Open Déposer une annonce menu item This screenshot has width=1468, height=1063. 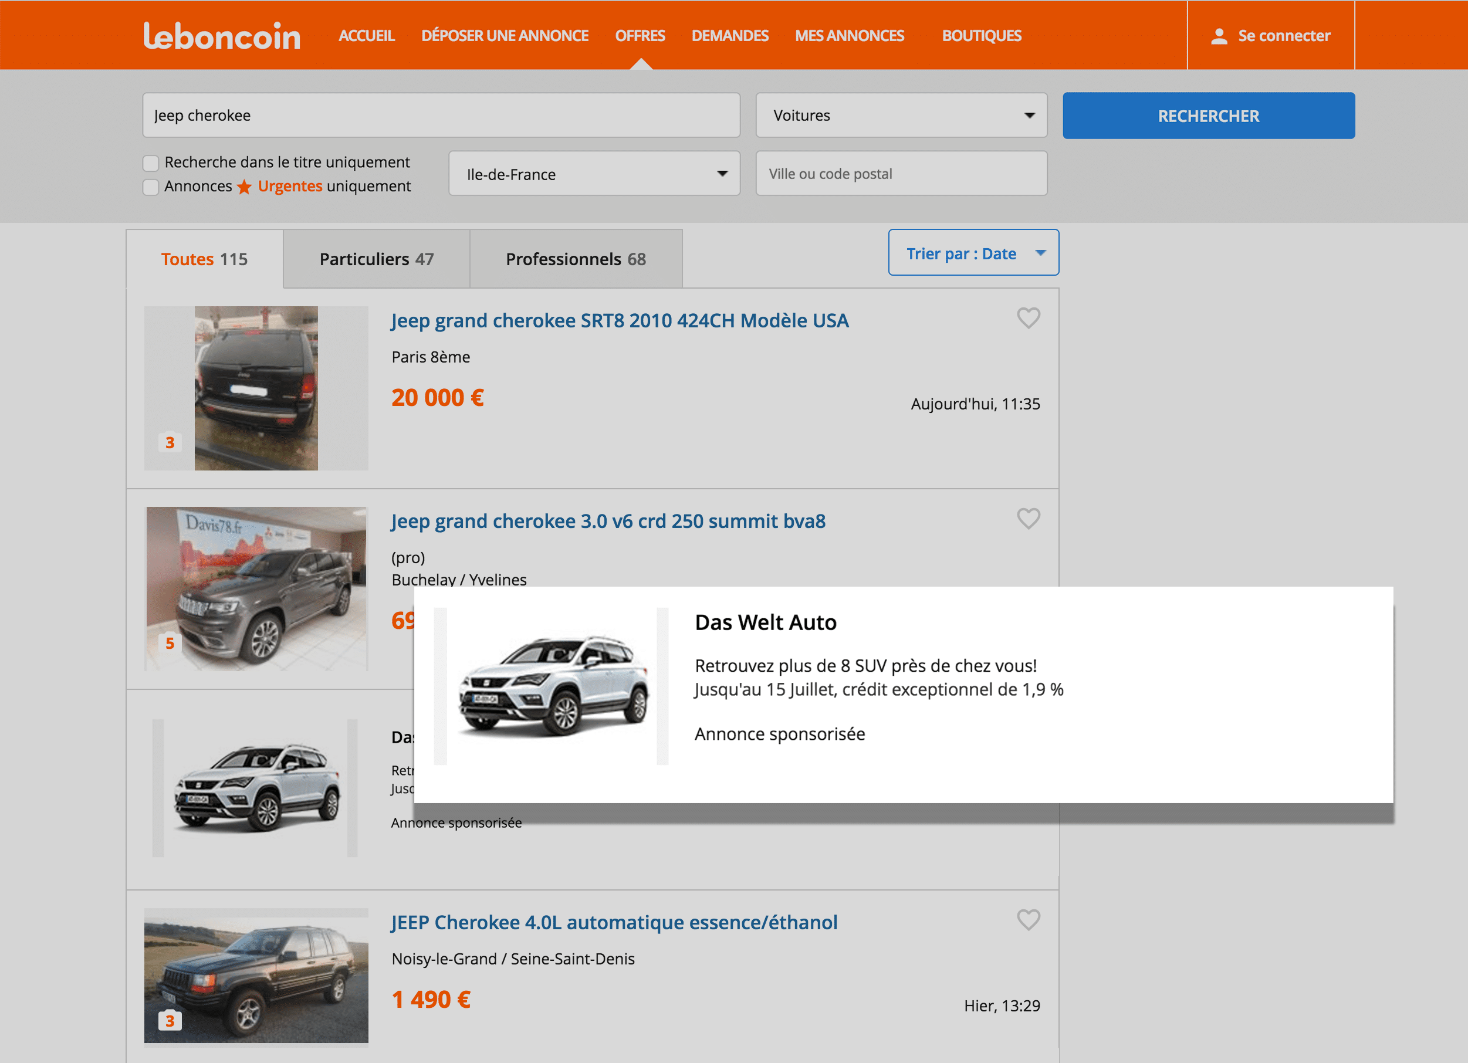504,36
